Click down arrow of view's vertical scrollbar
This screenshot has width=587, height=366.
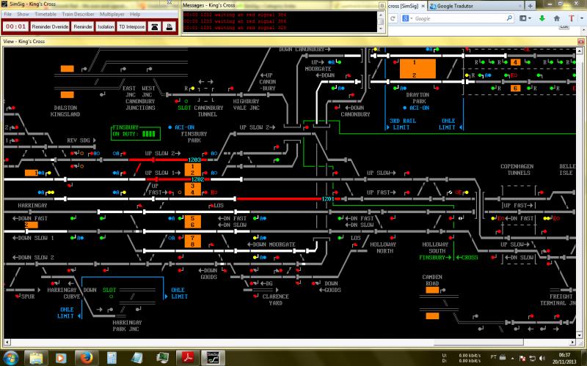tap(580, 335)
